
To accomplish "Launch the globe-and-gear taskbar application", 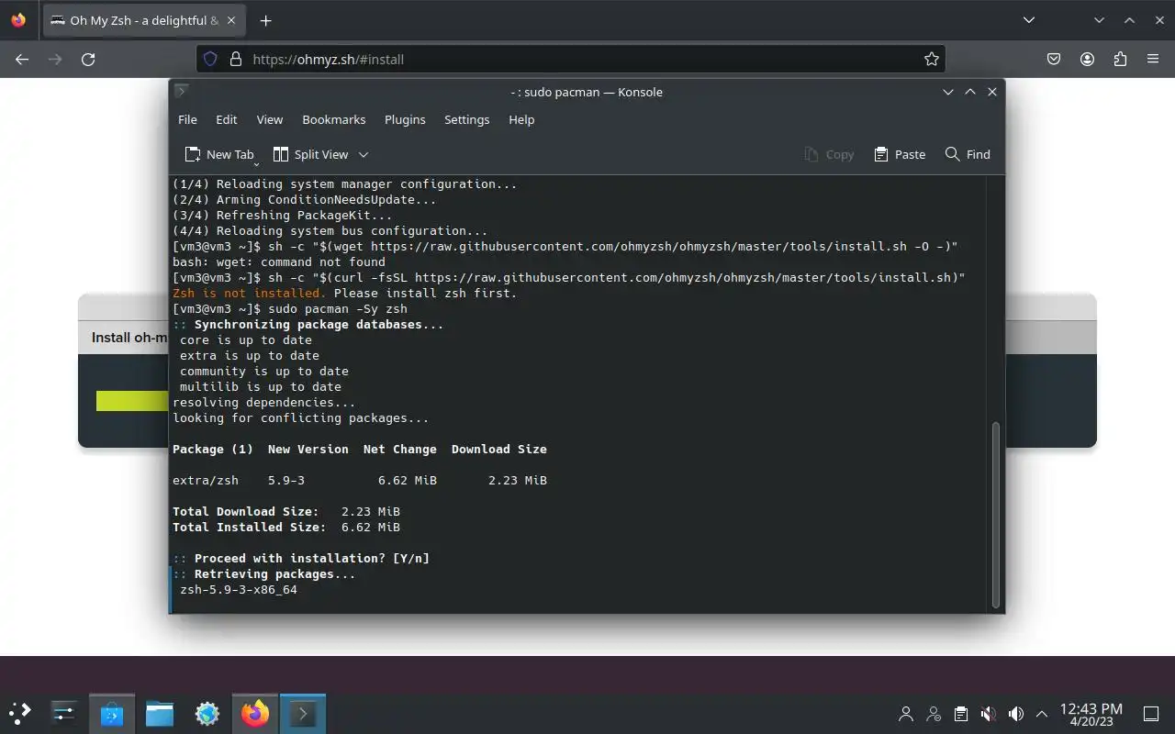I will (207, 713).
